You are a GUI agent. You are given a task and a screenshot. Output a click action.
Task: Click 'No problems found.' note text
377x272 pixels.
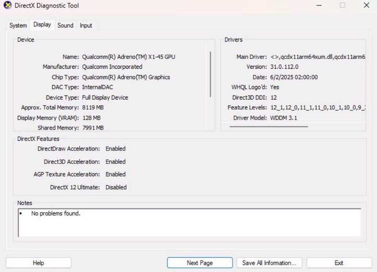point(56,214)
